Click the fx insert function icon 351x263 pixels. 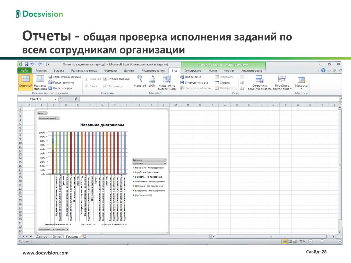pos(76,99)
